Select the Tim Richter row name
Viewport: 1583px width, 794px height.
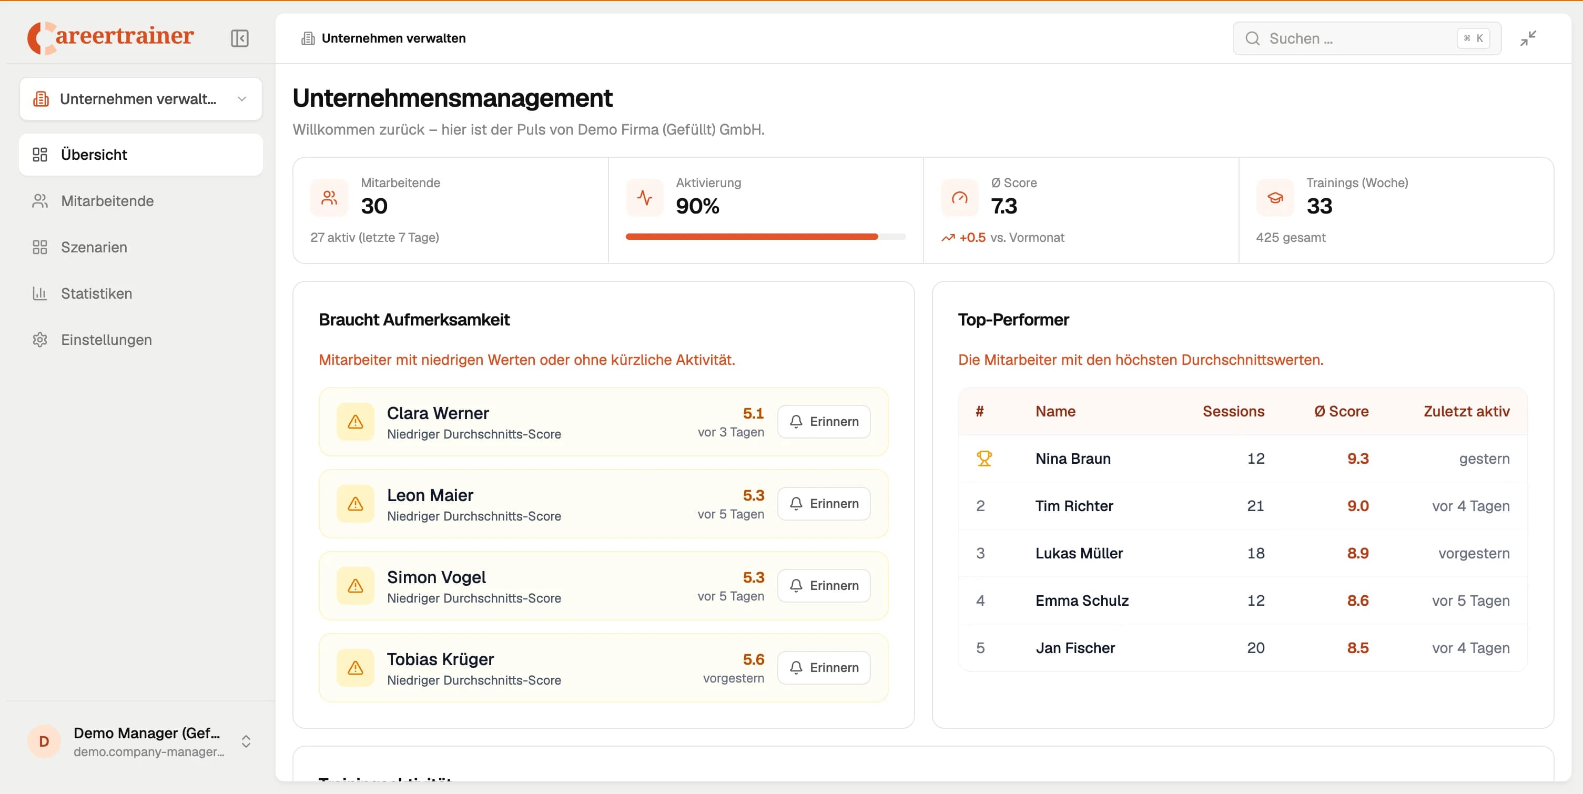1073,506
